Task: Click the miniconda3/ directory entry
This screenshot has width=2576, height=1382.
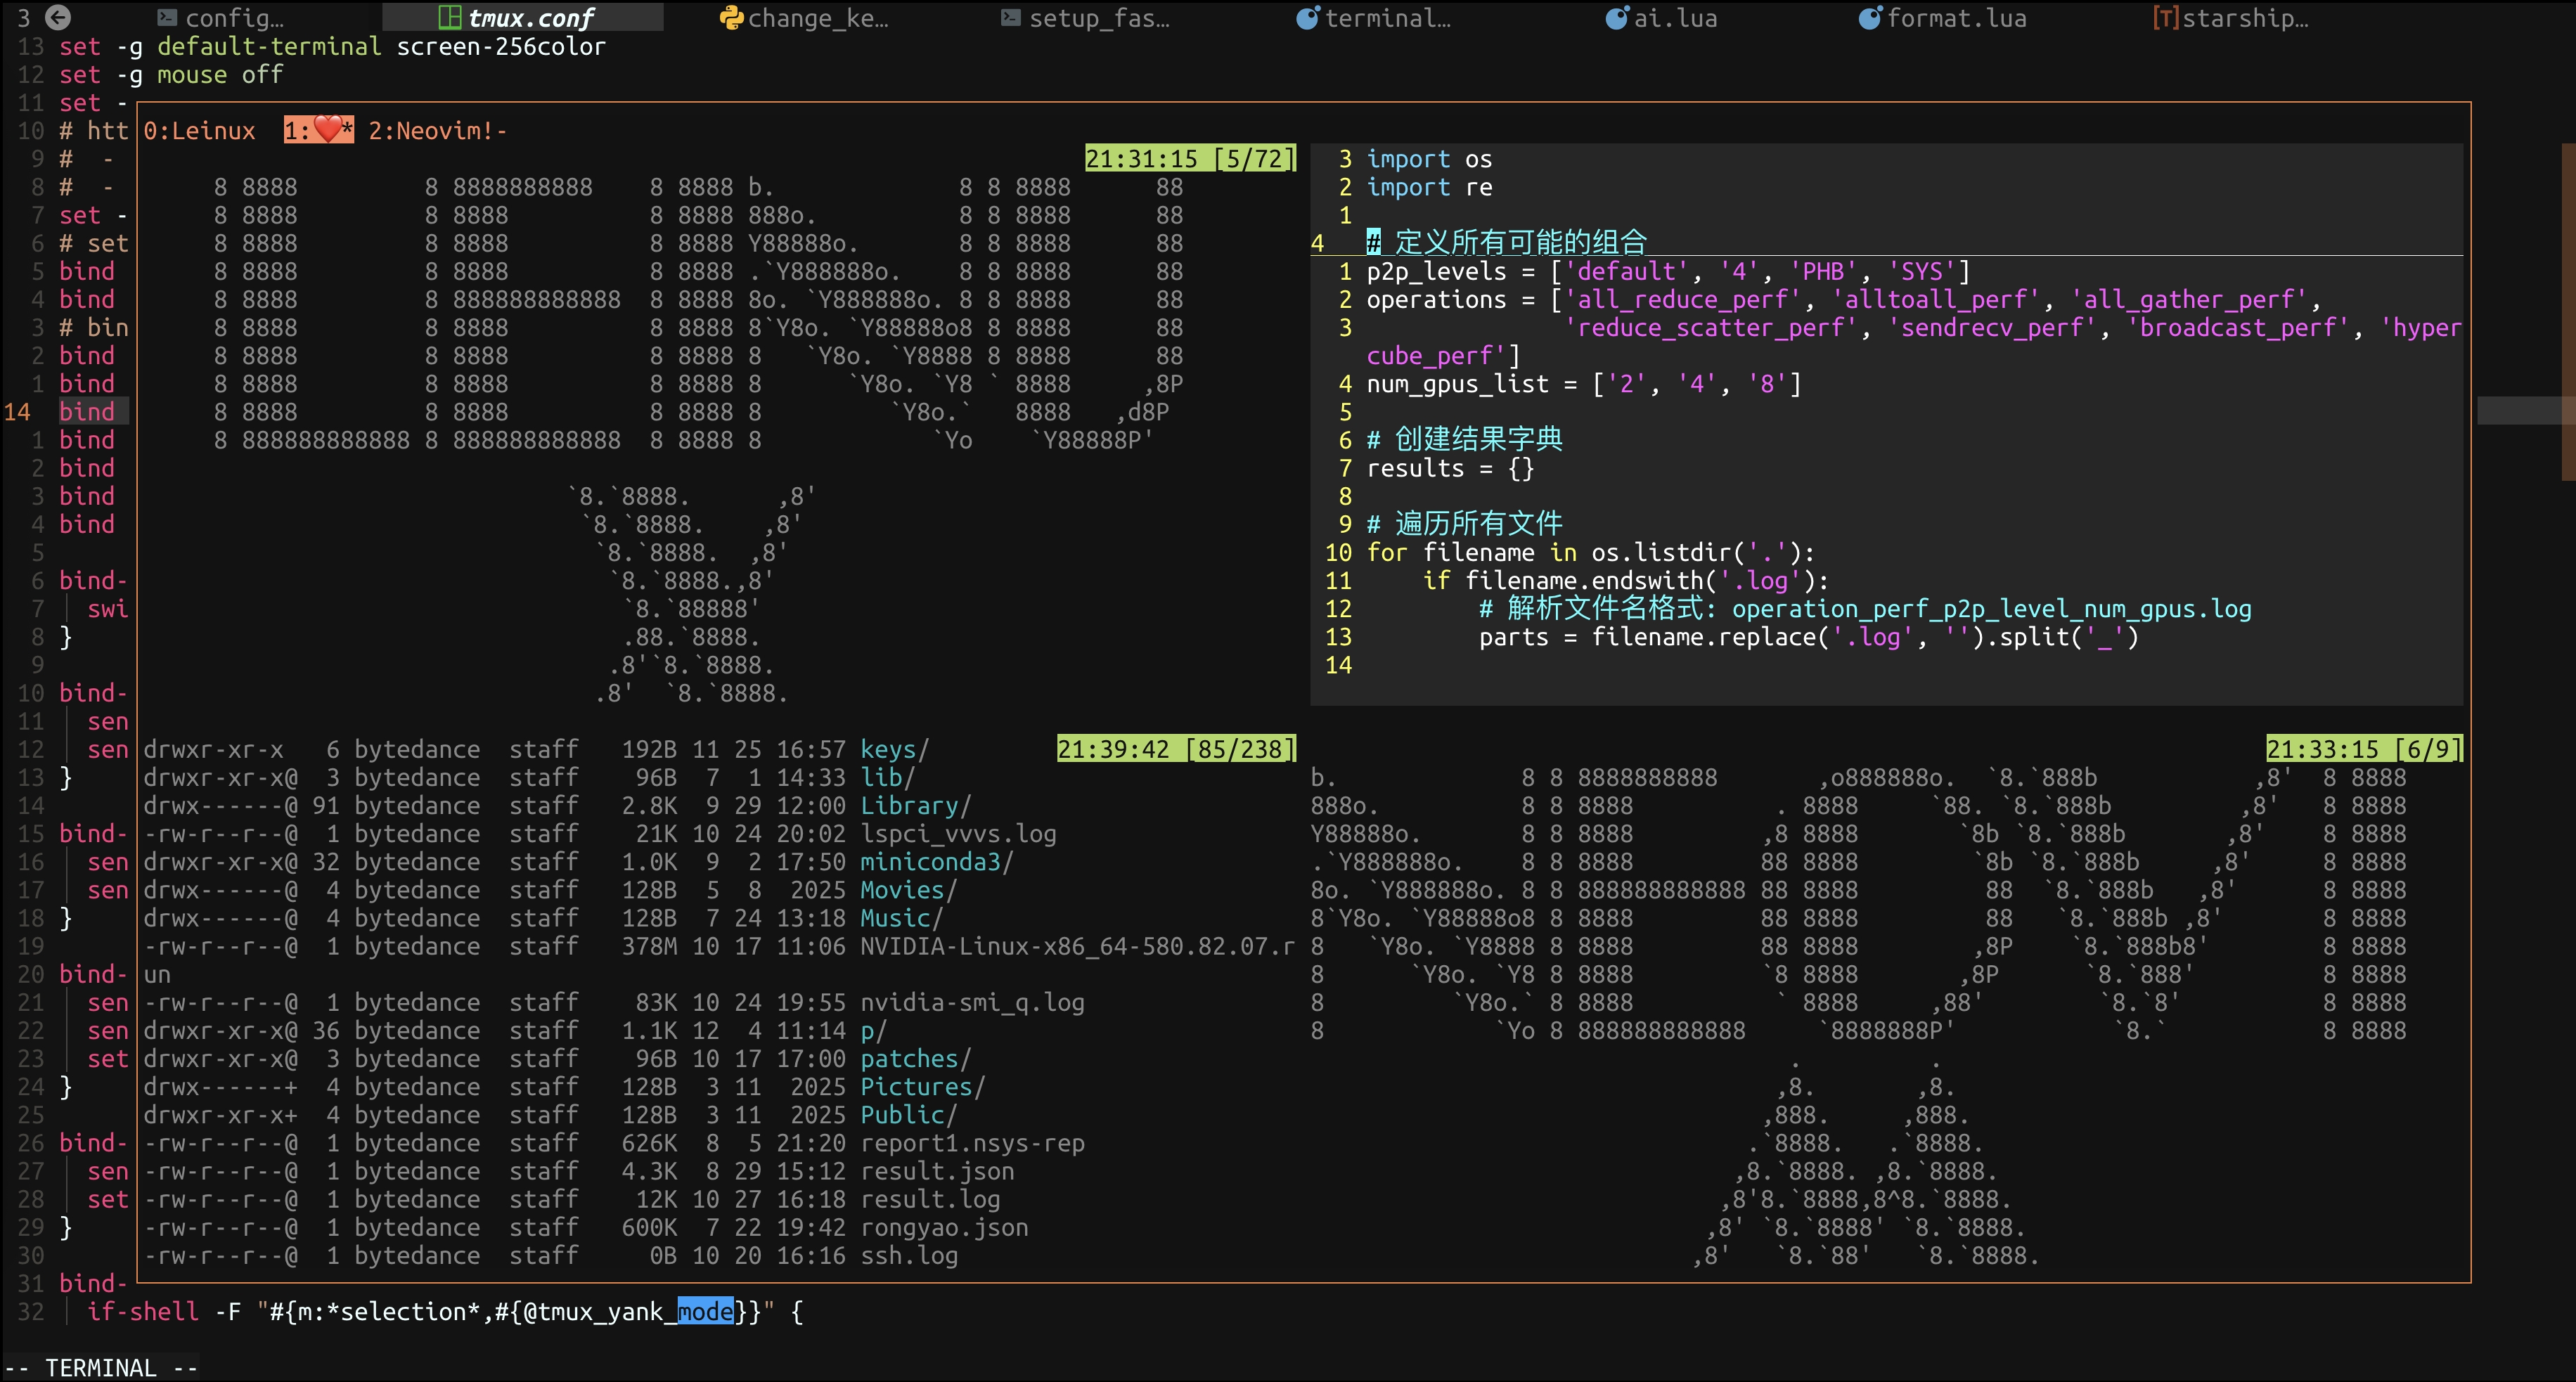Action: click(x=936, y=862)
